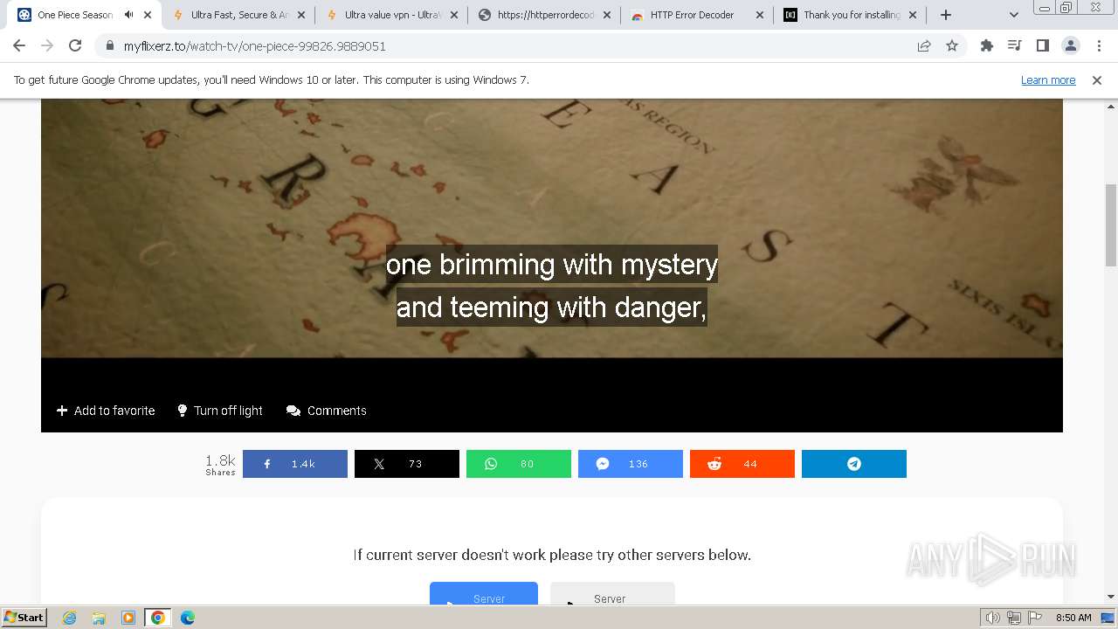
Task: Open the Comments section
Action: [327, 411]
